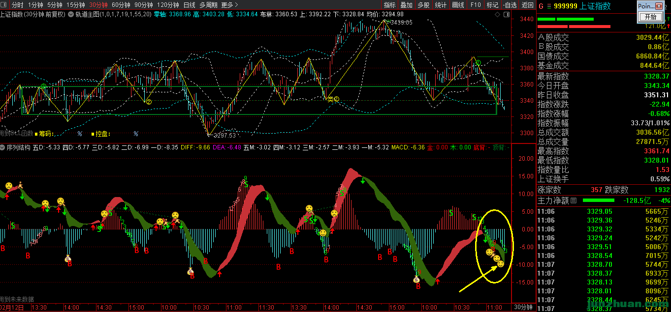Click the 多股 multi-stock button
The width and height of the screenshot is (671, 312).
[423, 5]
